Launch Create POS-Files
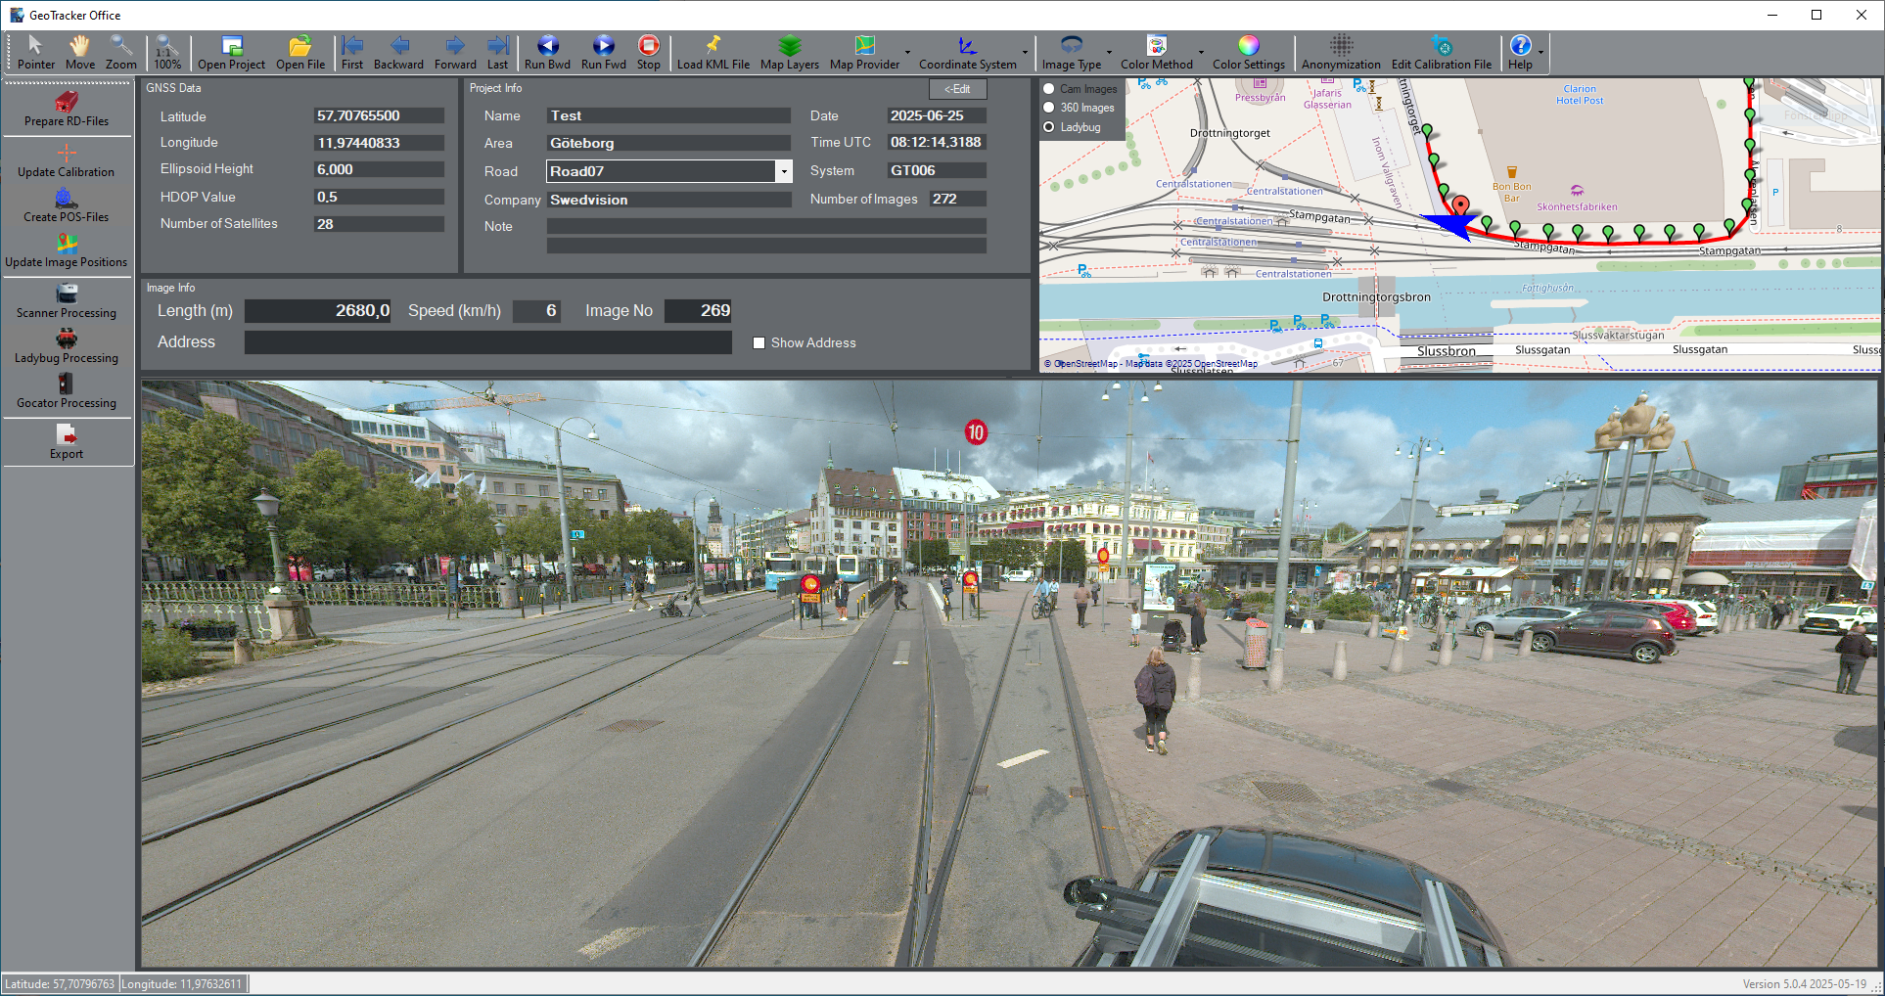The image size is (1885, 996). pos(66,205)
